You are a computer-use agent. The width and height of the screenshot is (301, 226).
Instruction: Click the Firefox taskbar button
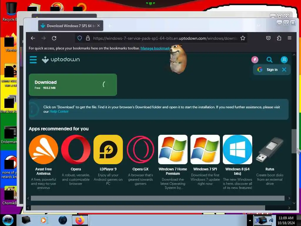80,220
